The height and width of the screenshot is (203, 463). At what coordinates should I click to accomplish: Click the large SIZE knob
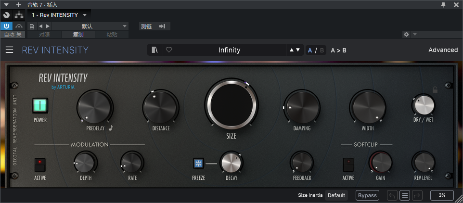coord(231,104)
